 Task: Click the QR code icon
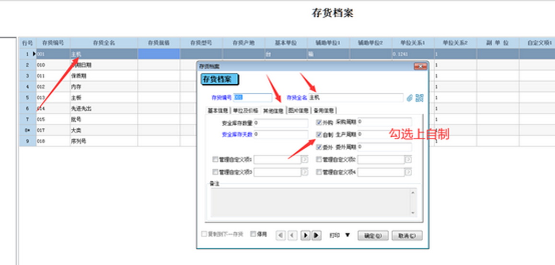[419, 98]
